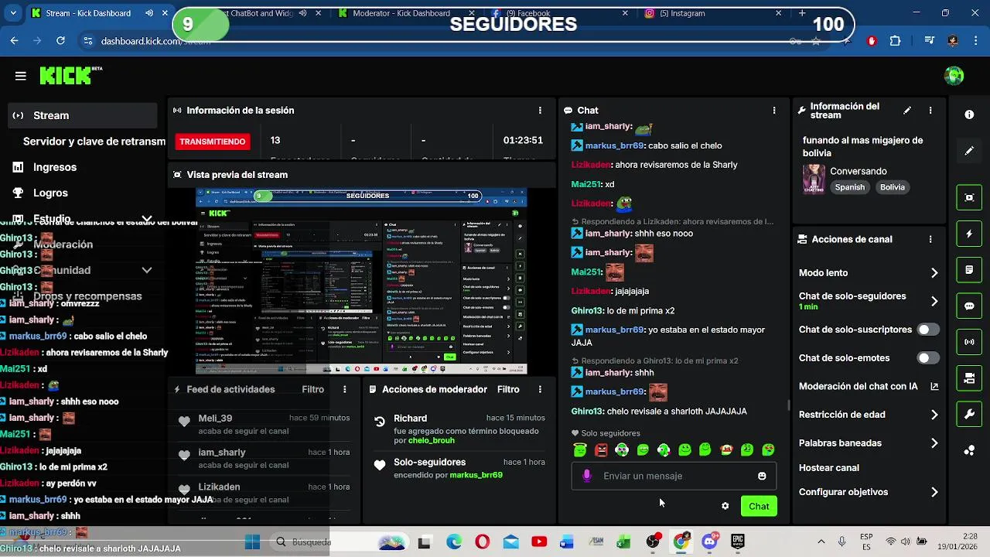This screenshot has width=990, height=557.
Task: Open YouTube app from the taskbar
Action: 539,542
